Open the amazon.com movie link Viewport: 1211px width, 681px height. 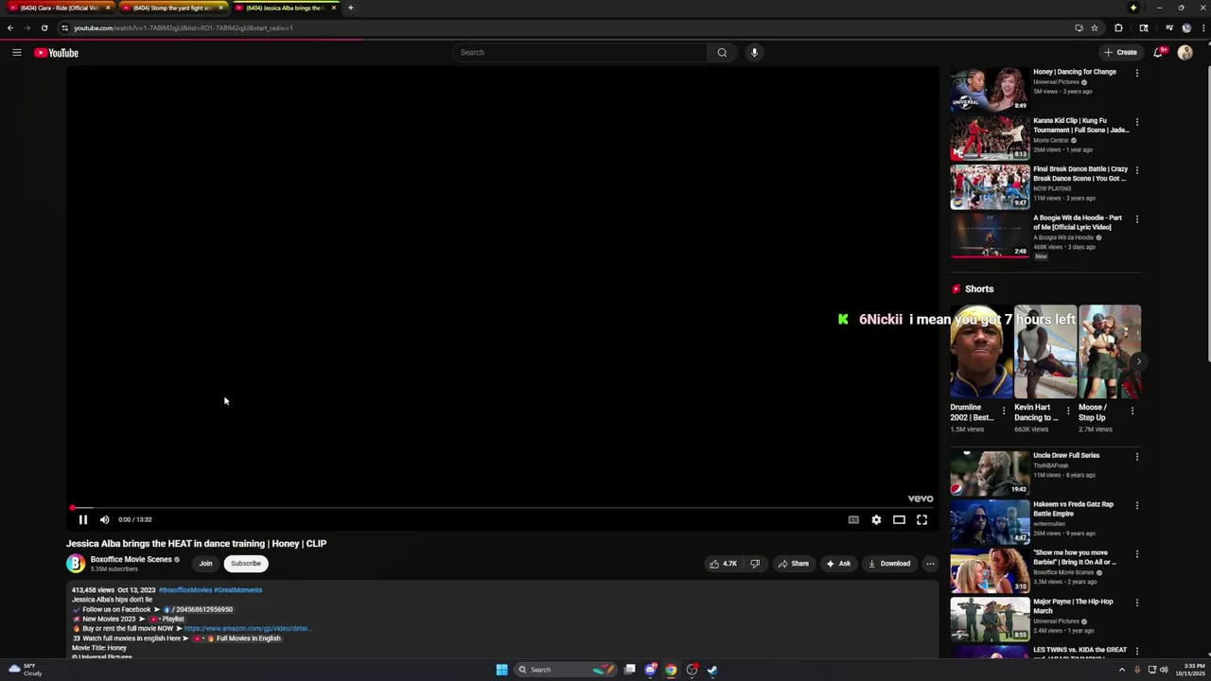(247, 628)
